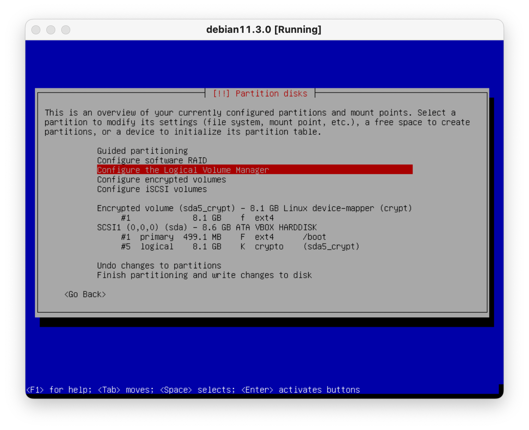Open Configure encrypted volumes

[161, 180]
